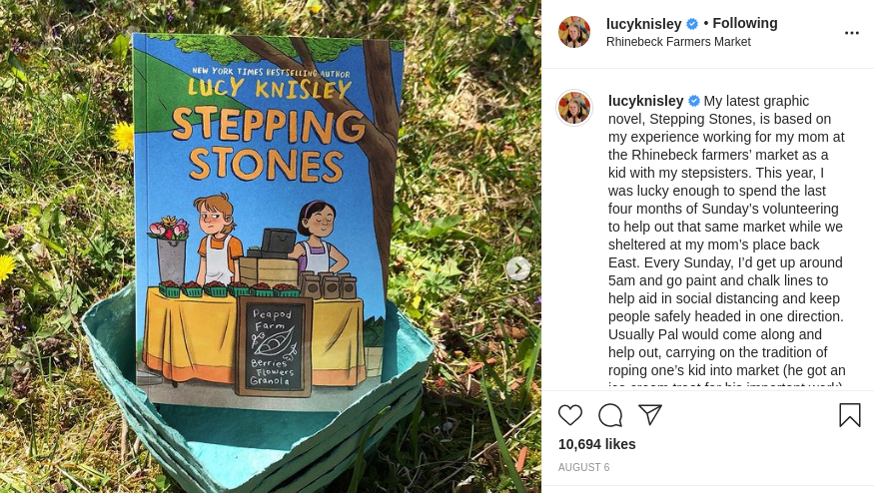874x493 pixels.
Task: Open the Rhinebeck Farmers Market location
Action: coord(678,42)
